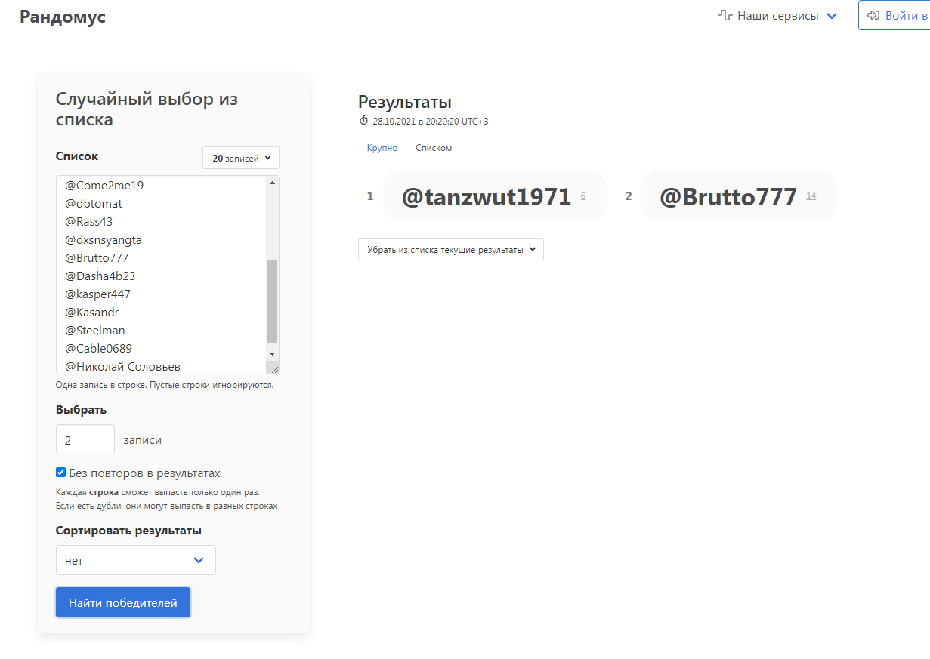
Task: Open the Наши сервисы menu
Action: (x=777, y=16)
